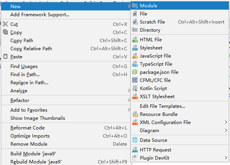Choose Build Module 'java9' entry
The height and width of the screenshot is (165, 230).
65,154
